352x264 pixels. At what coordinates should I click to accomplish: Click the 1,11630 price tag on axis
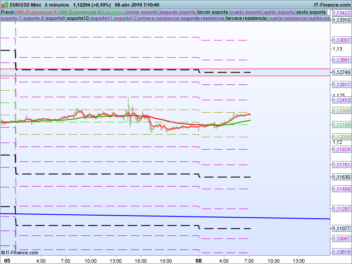341,177
